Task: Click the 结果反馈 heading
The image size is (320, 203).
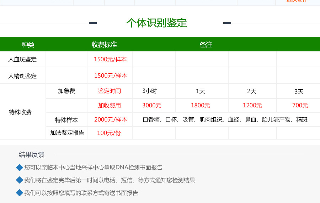Action: click(32, 155)
